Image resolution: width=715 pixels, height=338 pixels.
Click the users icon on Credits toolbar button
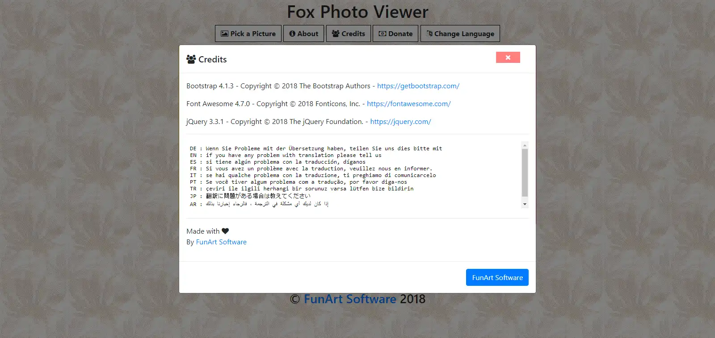click(x=336, y=33)
